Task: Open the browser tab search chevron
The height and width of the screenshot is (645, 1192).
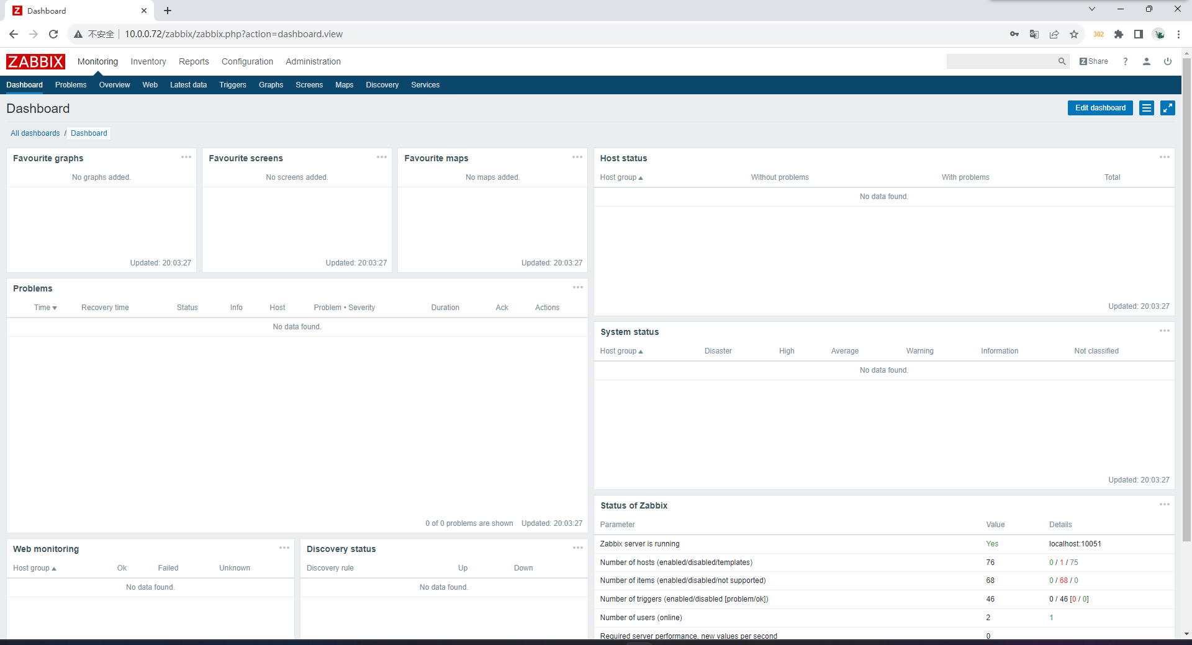Action: (x=1092, y=9)
